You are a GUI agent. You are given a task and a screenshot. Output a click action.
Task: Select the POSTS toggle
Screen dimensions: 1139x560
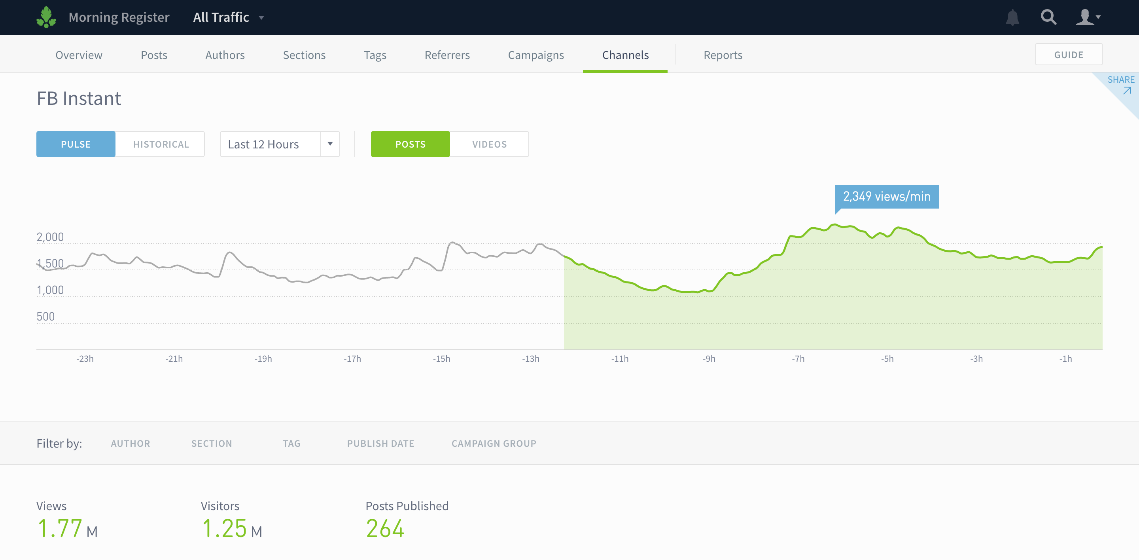point(411,144)
